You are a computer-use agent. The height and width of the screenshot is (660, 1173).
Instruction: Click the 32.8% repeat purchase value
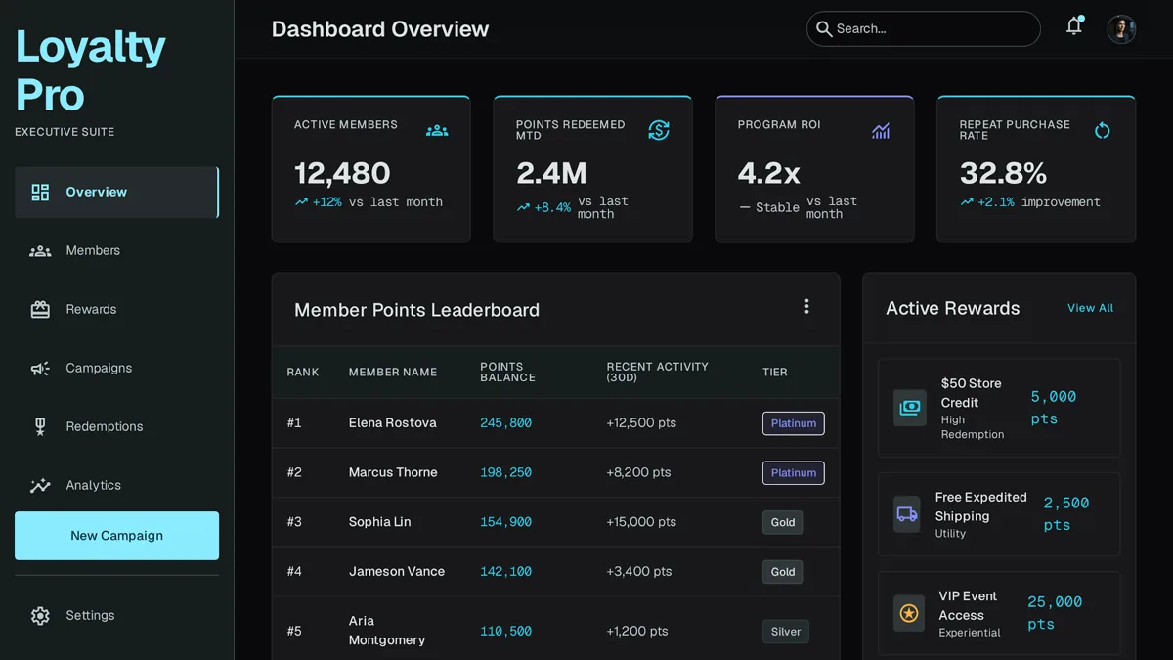(1003, 173)
